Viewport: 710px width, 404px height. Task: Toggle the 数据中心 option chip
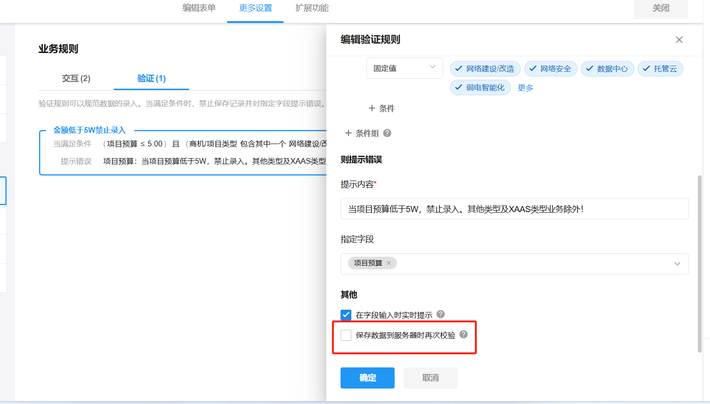pyautogui.click(x=607, y=69)
